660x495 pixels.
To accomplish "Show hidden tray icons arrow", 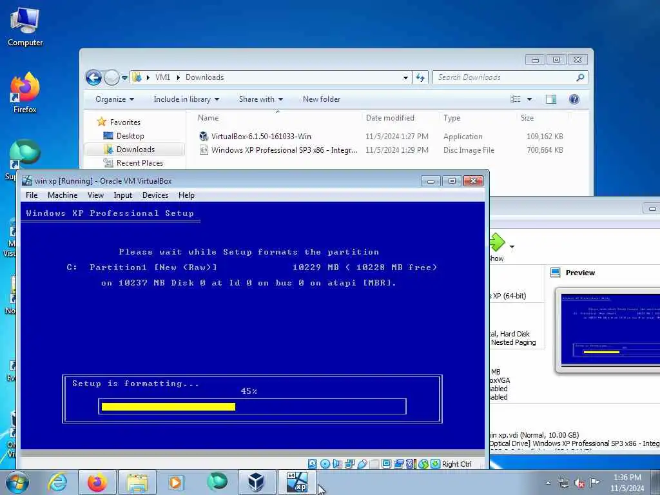I will click(x=548, y=483).
